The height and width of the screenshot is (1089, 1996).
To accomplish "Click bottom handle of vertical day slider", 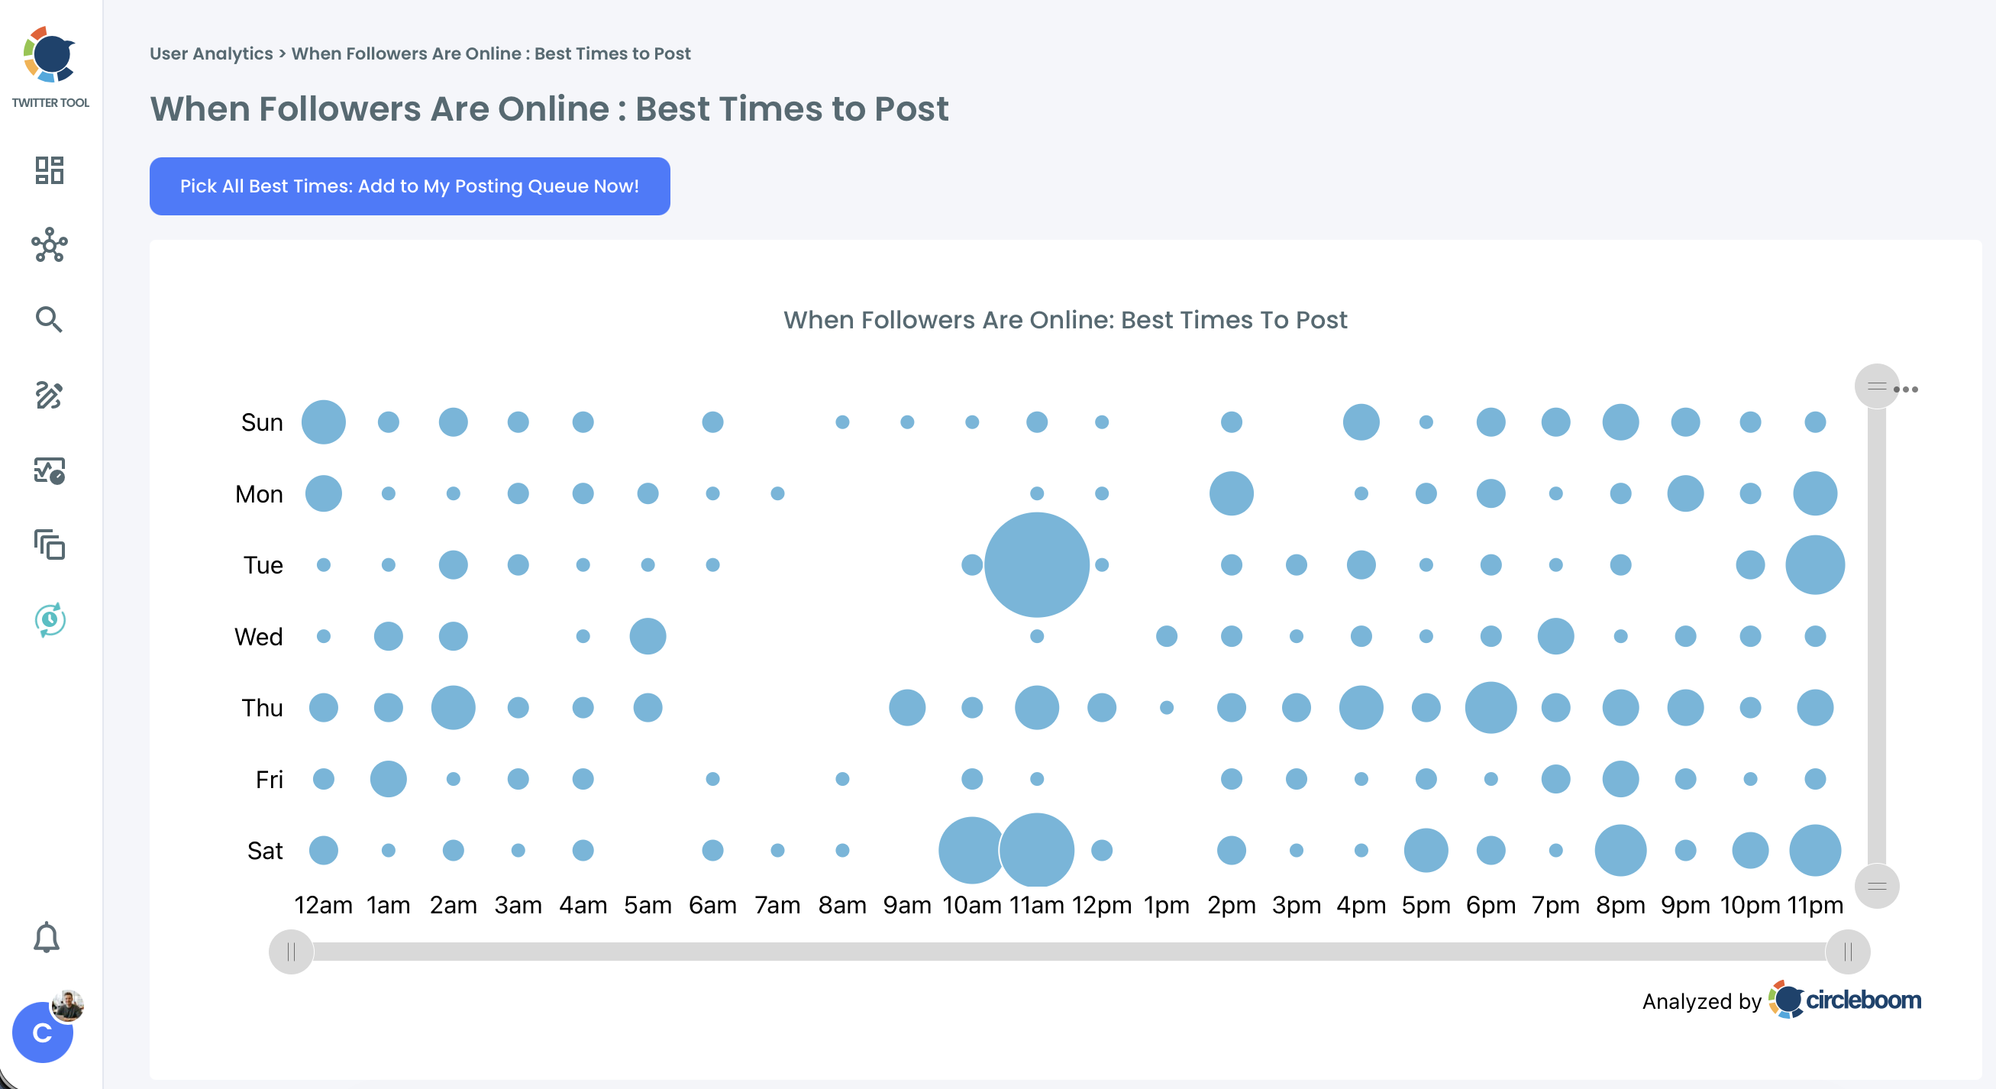I will coord(1877,886).
